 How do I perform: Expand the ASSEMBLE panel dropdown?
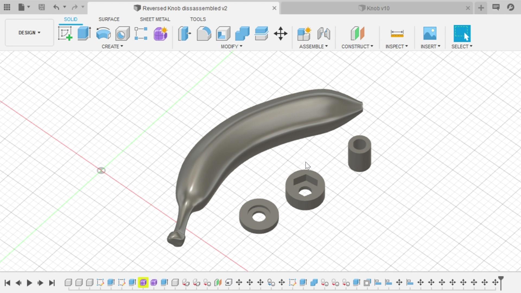(326, 46)
